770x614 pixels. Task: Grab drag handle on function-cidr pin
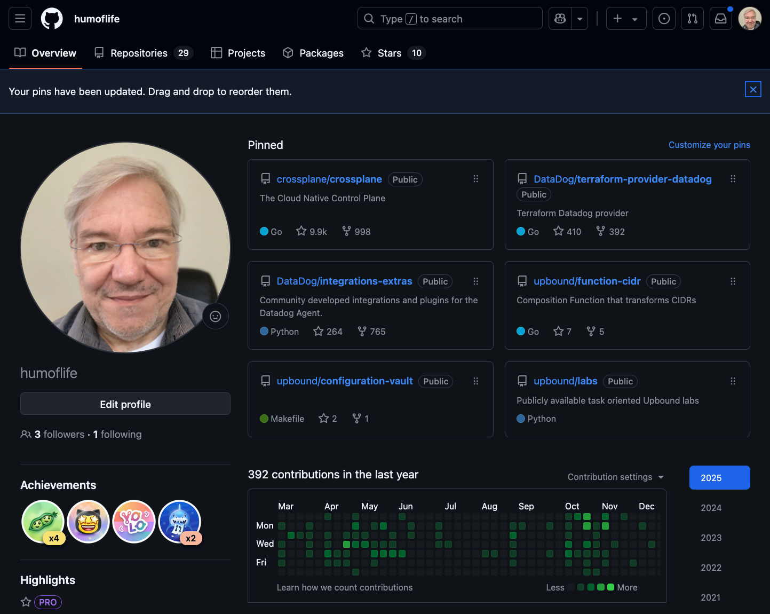pos(733,281)
